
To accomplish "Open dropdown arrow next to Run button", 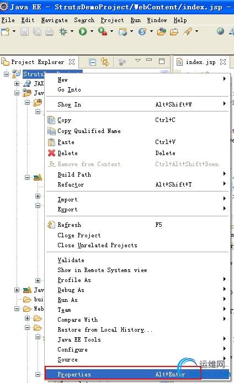I will click(x=92, y=31).
